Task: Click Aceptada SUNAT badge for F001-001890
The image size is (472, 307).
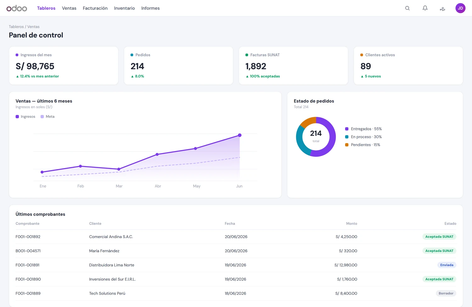Action: 439,279
